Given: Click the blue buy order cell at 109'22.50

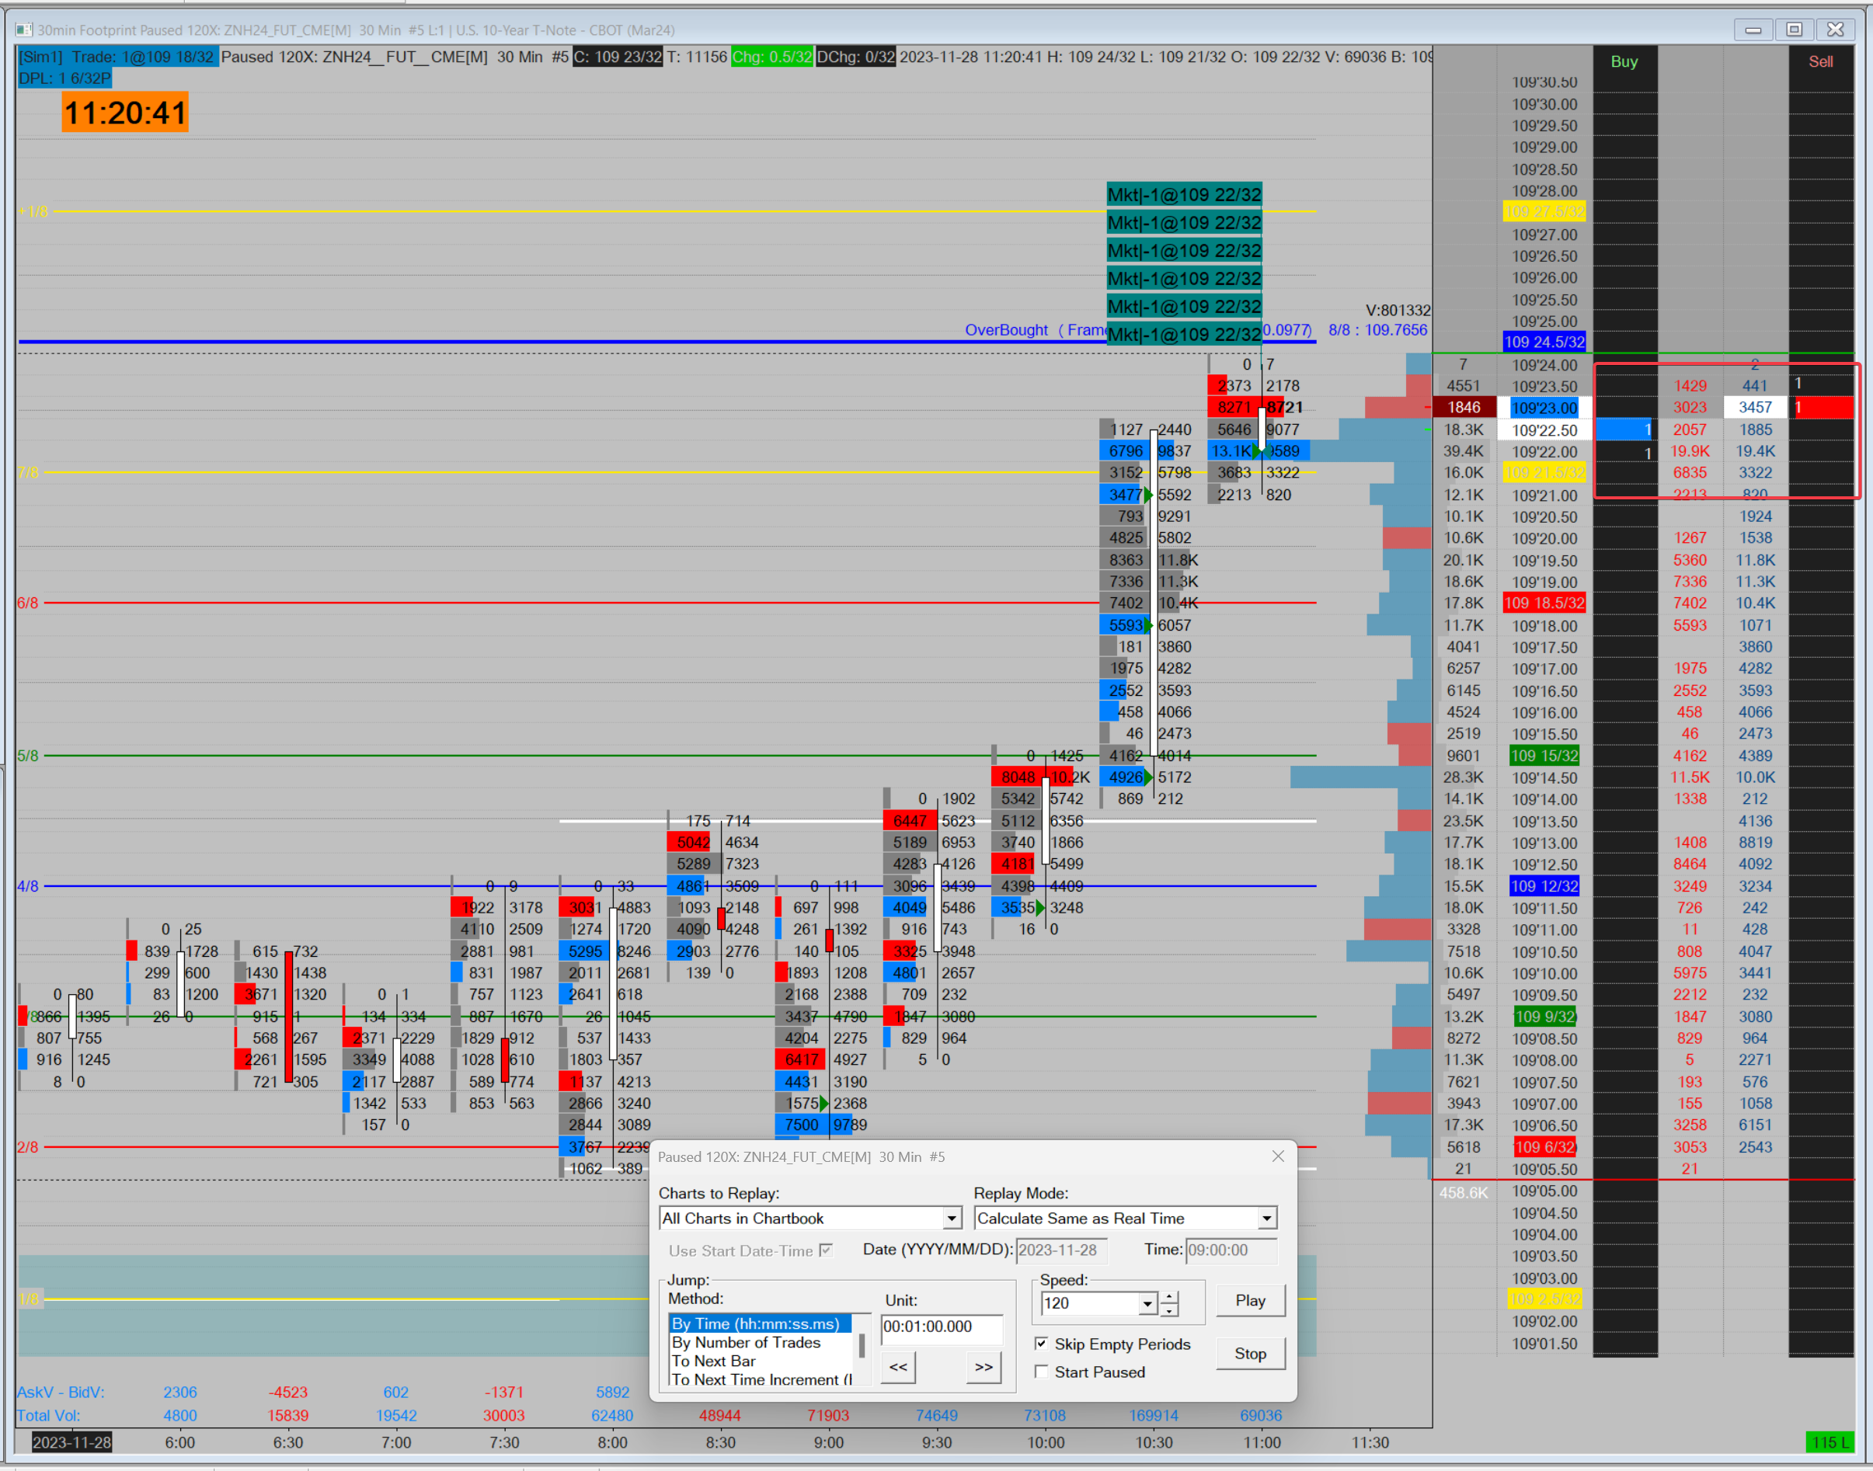Looking at the screenshot, I should (1624, 429).
